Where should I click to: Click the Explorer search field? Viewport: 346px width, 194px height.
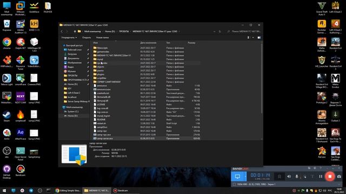(x=244, y=31)
